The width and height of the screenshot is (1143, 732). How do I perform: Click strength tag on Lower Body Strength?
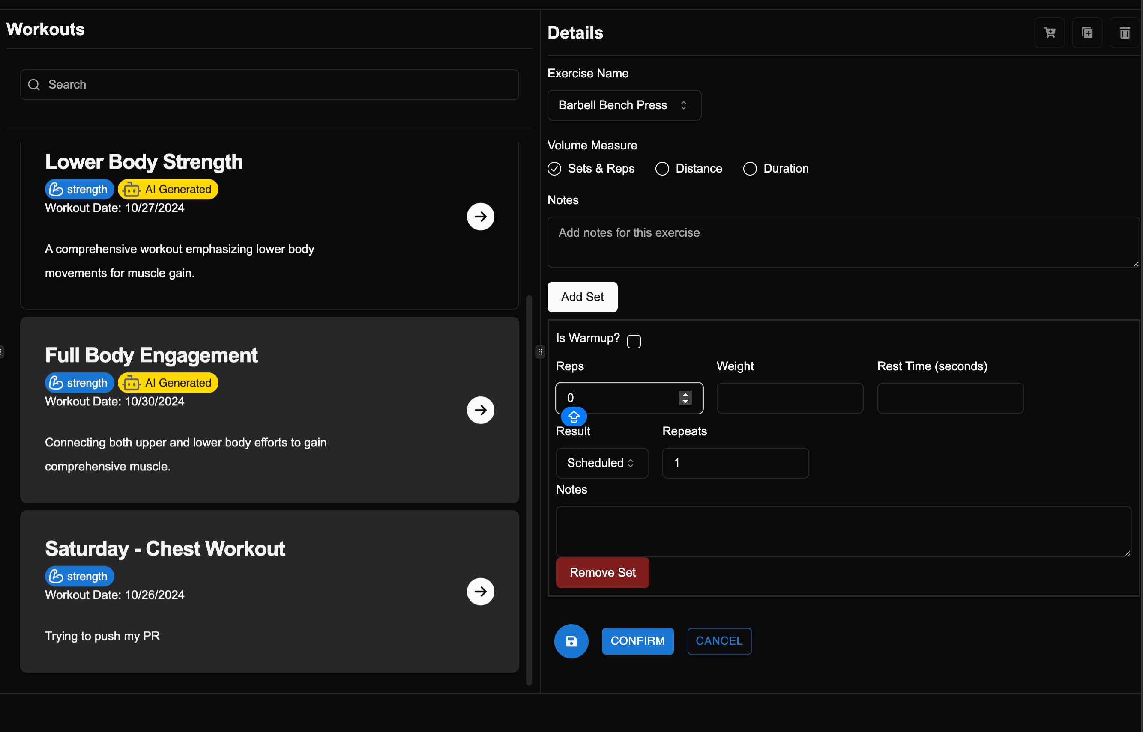click(x=79, y=189)
